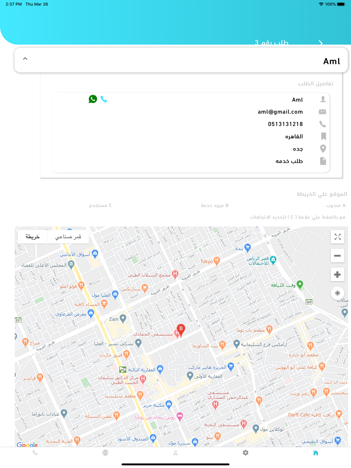This screenshot has height=468, width=351.
Task: Switch map to قمر صناعي satellite view
Action: (68, 236)
